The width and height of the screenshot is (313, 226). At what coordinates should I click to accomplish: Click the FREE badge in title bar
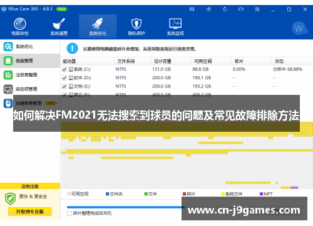click(x=61, y=9)
